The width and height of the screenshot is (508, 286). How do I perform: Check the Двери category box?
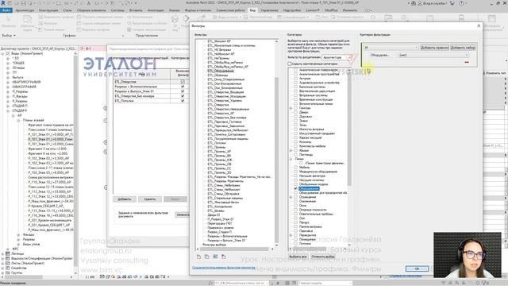pos(295,112)
